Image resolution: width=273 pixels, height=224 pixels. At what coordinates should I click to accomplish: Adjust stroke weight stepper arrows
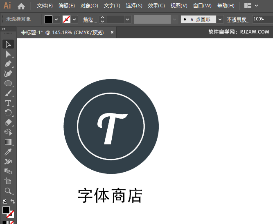[103, 19]
